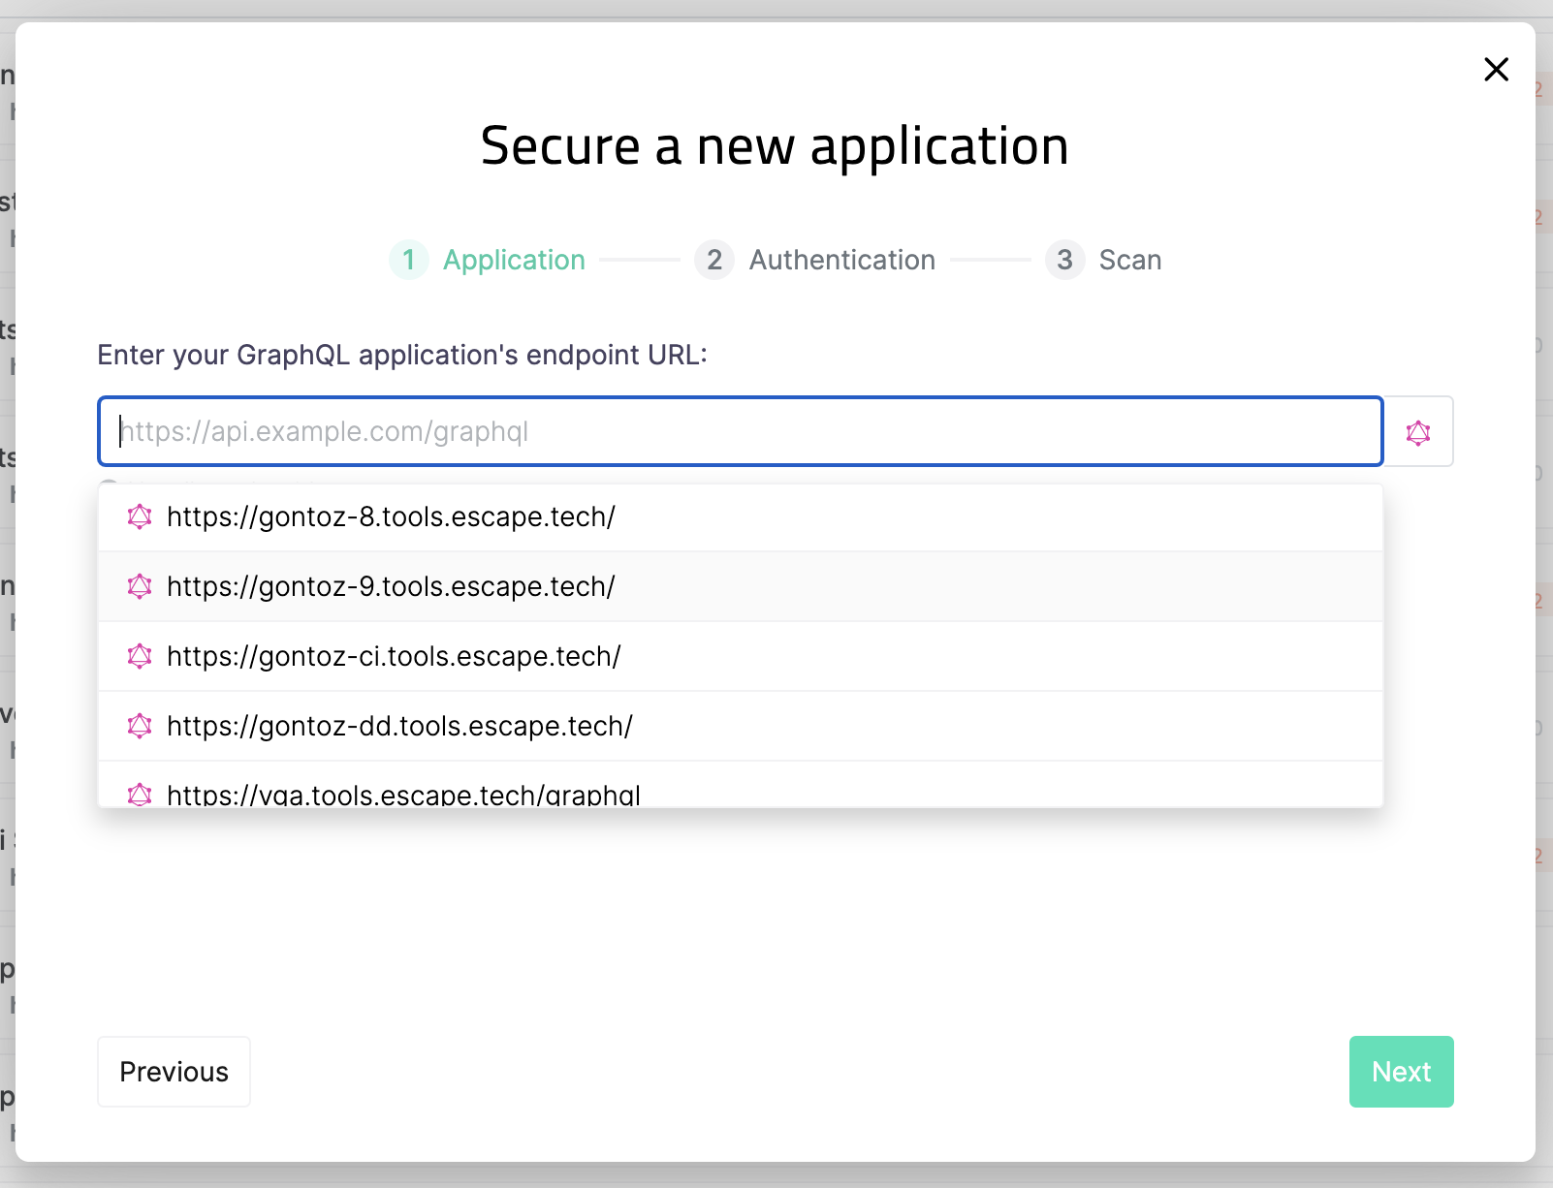
Task: Open the Scan step
Action: pyautogui.click(x=1130, y=260)
